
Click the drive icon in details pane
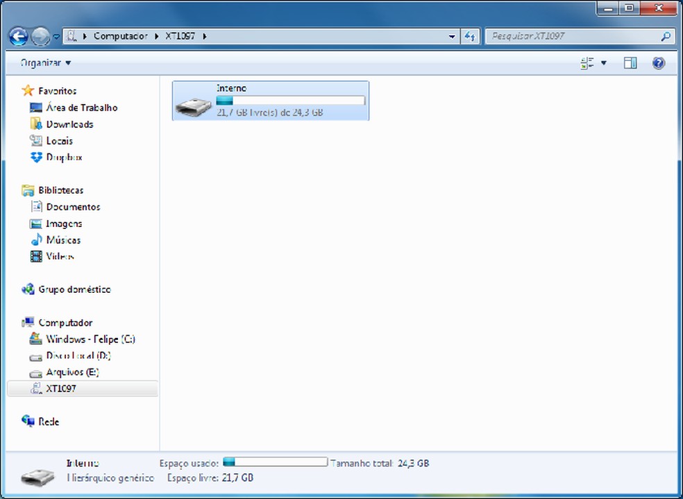click(x=38, y=477)
